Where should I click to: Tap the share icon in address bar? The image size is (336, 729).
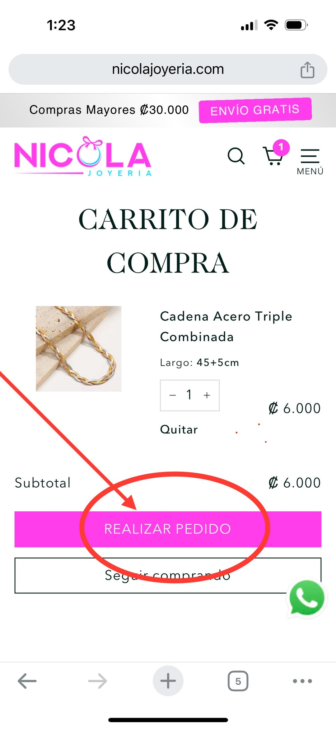(307, 69)
